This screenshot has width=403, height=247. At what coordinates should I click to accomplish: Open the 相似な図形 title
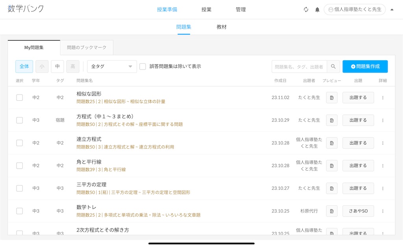[x=89, y=94]
